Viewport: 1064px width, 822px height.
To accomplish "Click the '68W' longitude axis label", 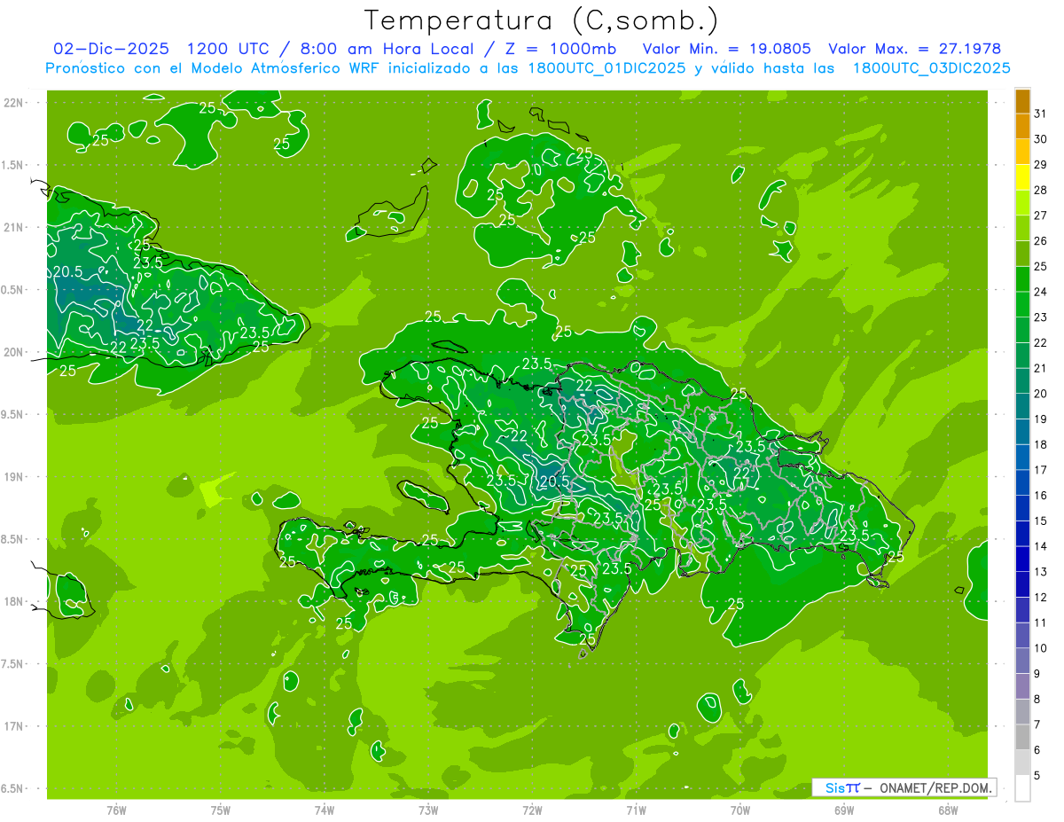I will tap(948, 810).
